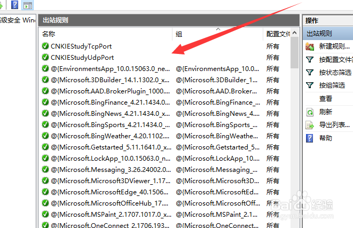Click status icon of Microsoft.3DBuilder rule
353x228 pixels.
(45, 80)
